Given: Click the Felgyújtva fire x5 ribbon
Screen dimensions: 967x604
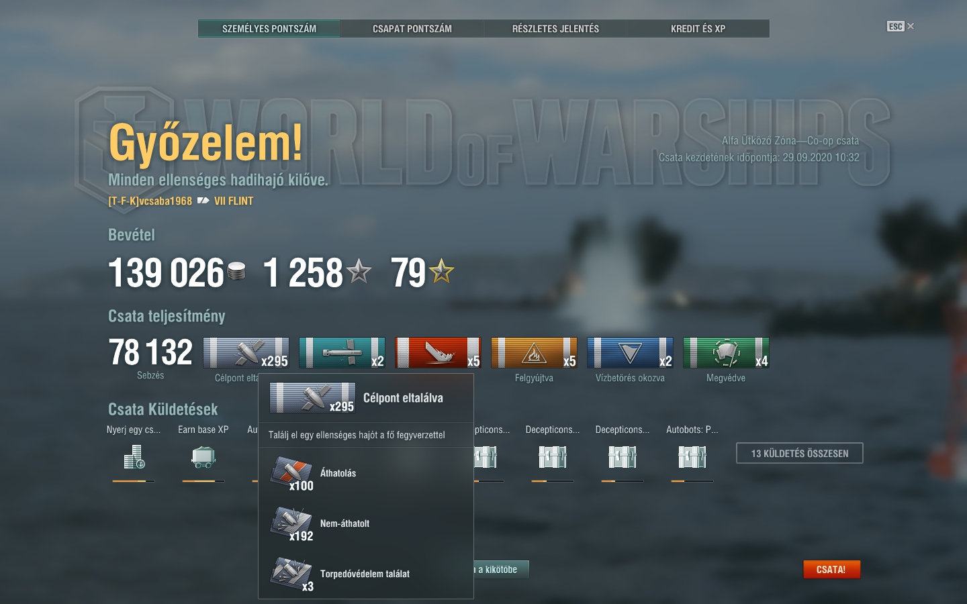Looking at the screenshot, I should point(535,353).
